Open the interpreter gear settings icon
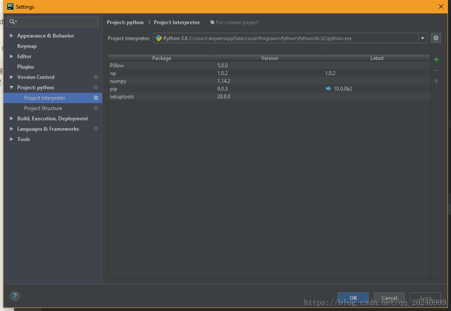Image resolution: width=451 pixels, height=311 pixels. click(436, 38)
